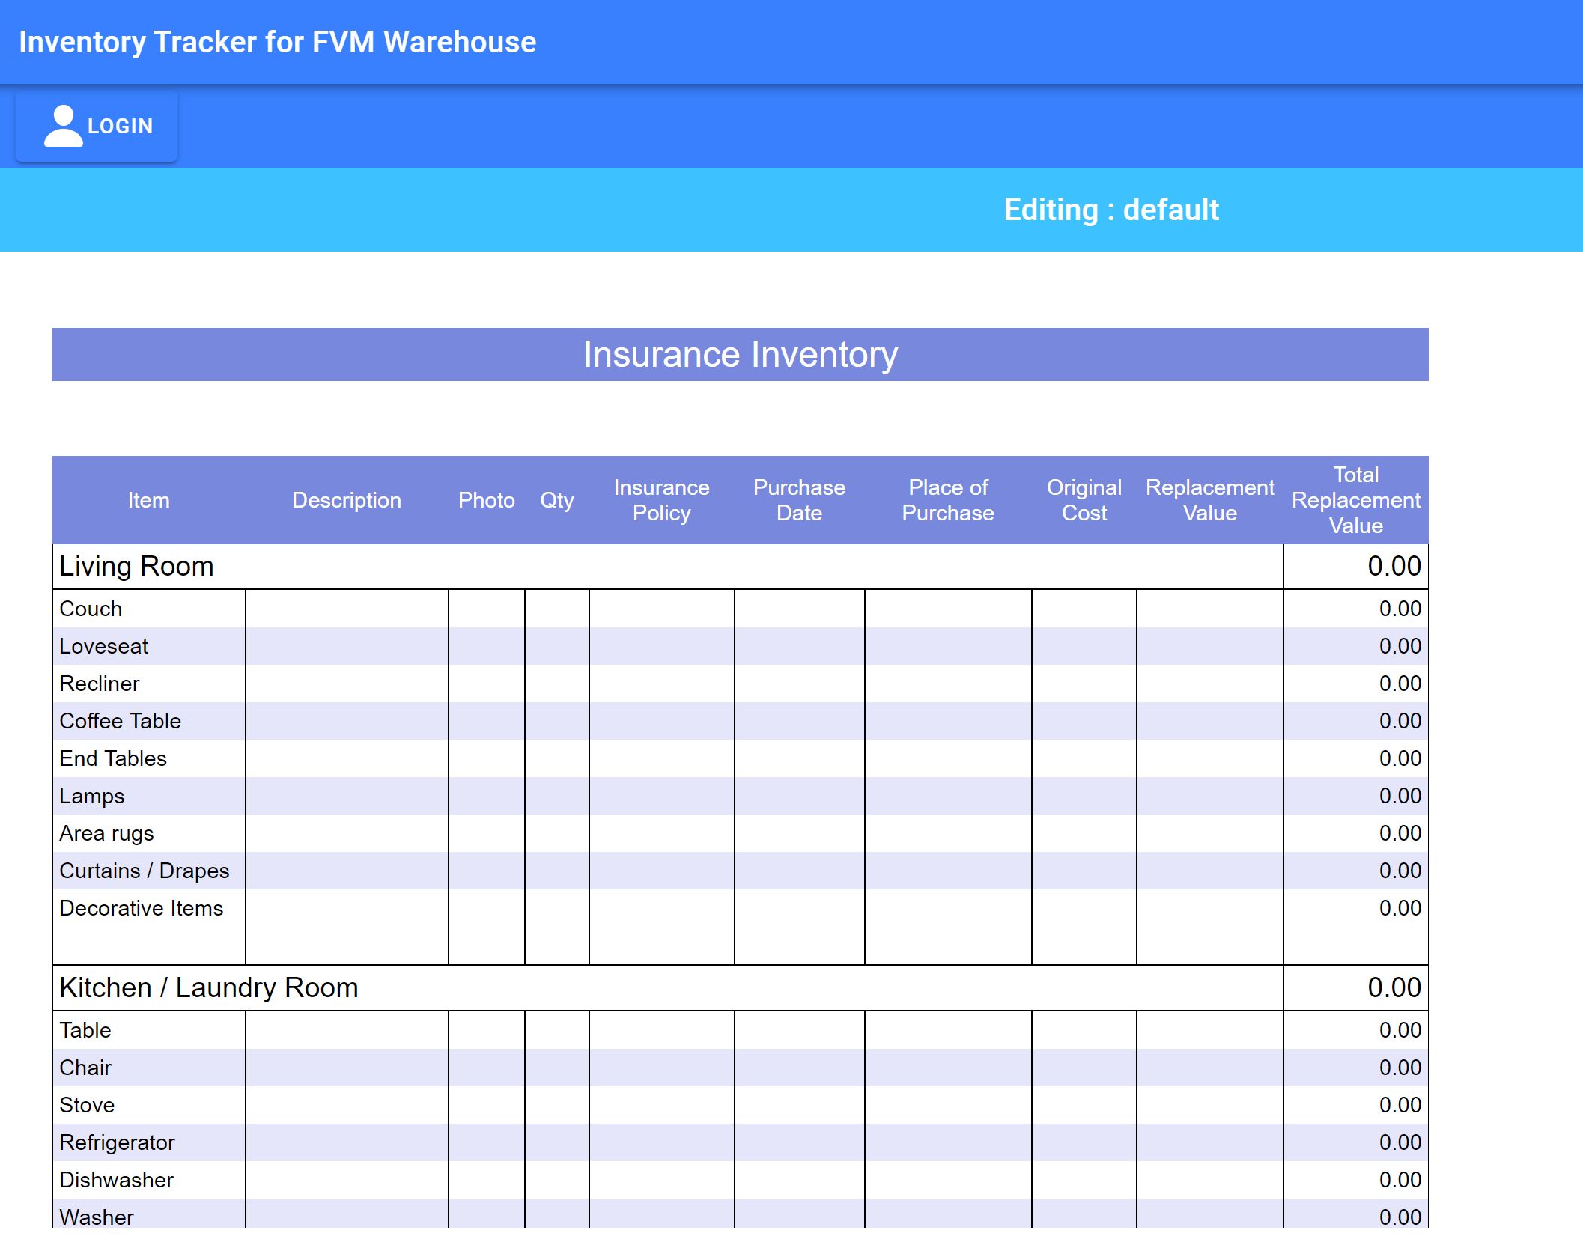This screenshot has height=1236, width=1583.
Task: Select the End Tables item cell
Action: pyautogui.click(x=149, y=758)
